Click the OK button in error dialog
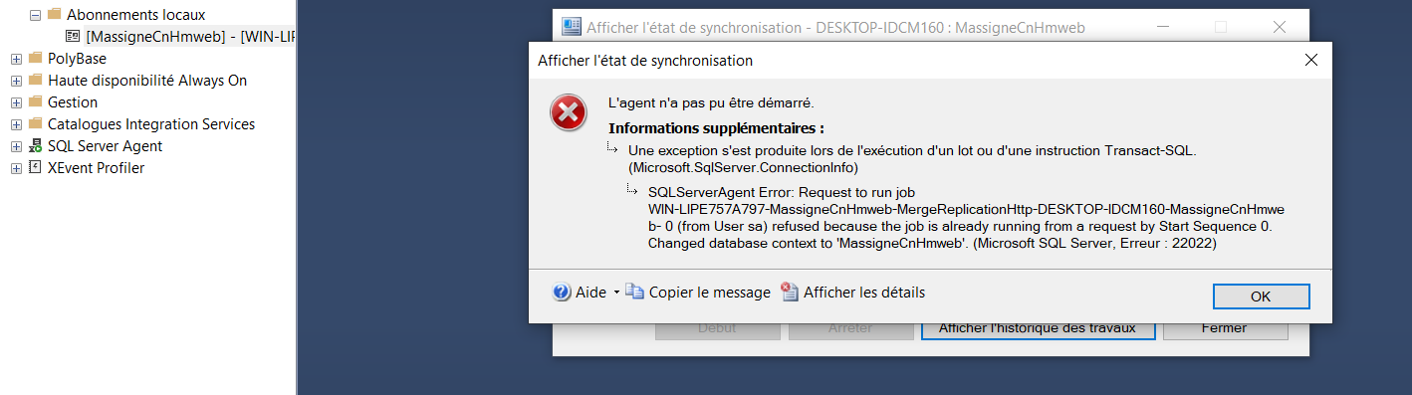Image resolution: width=1412 pixels, height=395 pixels. pos(1261,296)
